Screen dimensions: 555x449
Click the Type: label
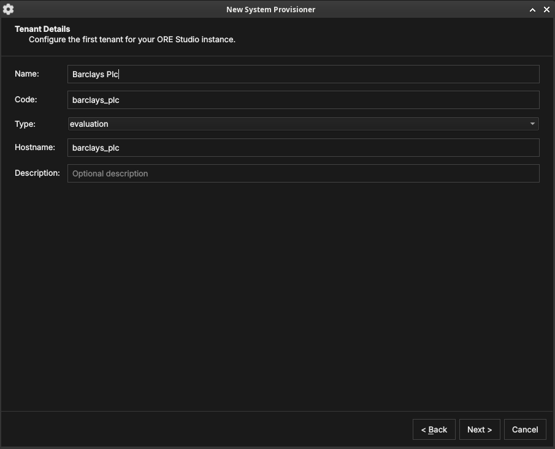[x=25, y=124]
